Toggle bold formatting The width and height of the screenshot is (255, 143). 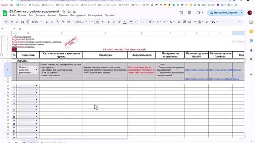[108, 22]
